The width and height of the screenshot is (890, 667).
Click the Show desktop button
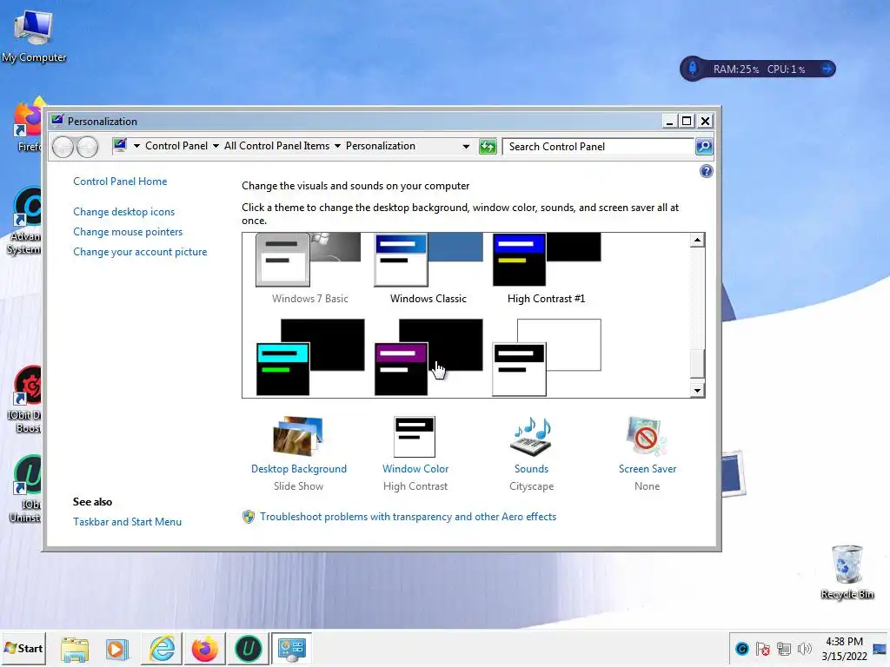click(x=880, y=649)
